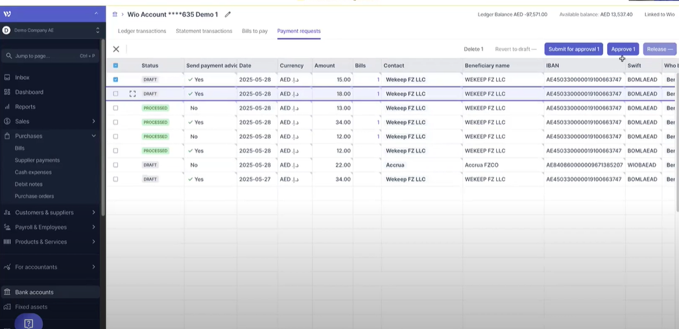Click Submit for approval 1 button
This screenshot has height=329, width=679.
pyautogui.click(x=573, y=49)
